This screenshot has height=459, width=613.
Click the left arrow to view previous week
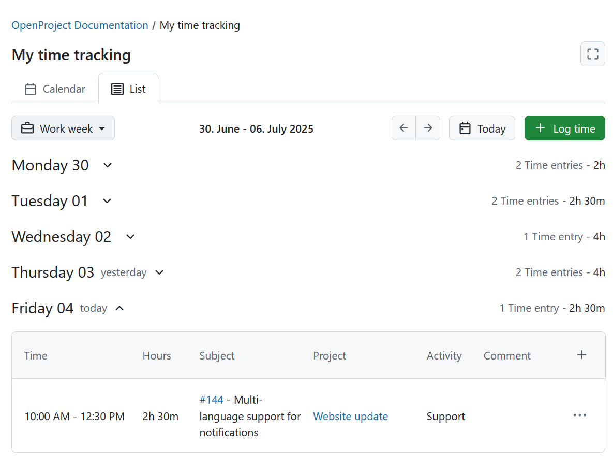(x=403, y=128)
